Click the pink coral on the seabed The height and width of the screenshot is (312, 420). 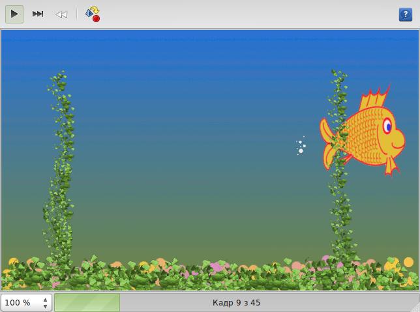pos(217,267)
